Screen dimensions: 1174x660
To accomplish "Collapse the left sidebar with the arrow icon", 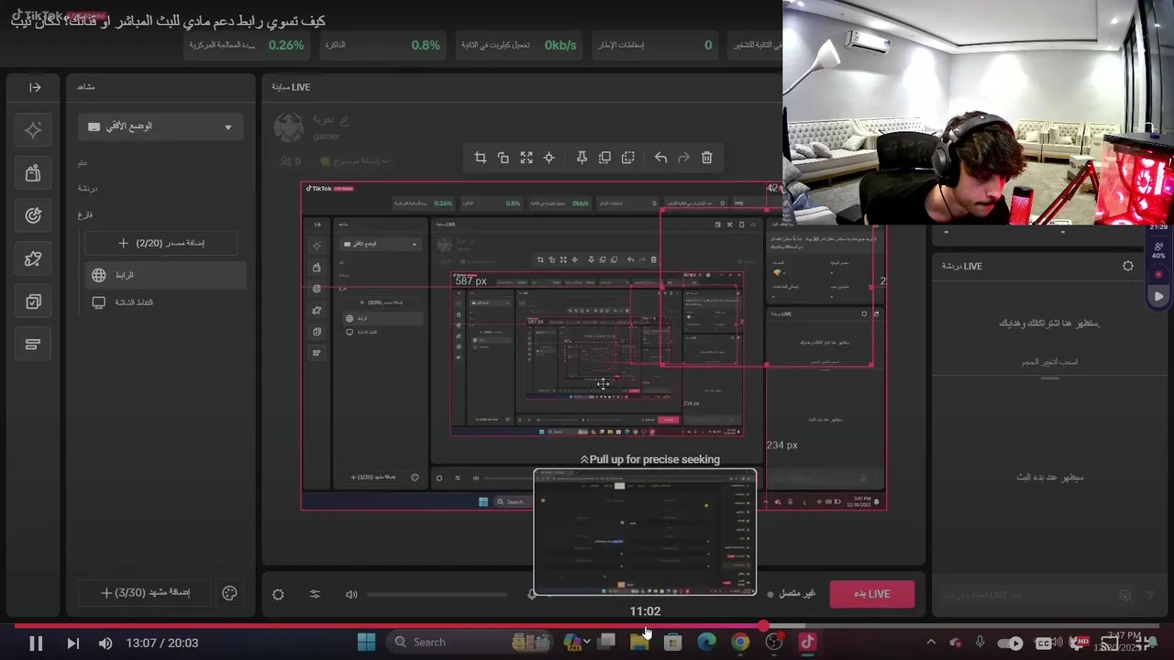I will click(x=35, y=87).
